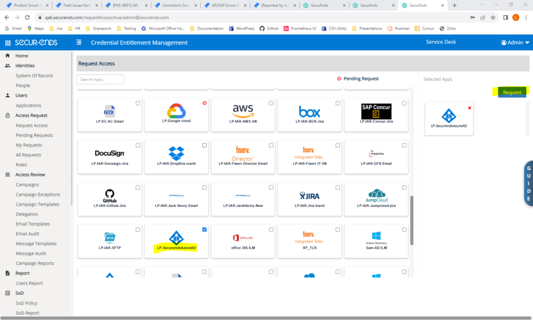Open the Github bookmark

(x=269, y=29)
